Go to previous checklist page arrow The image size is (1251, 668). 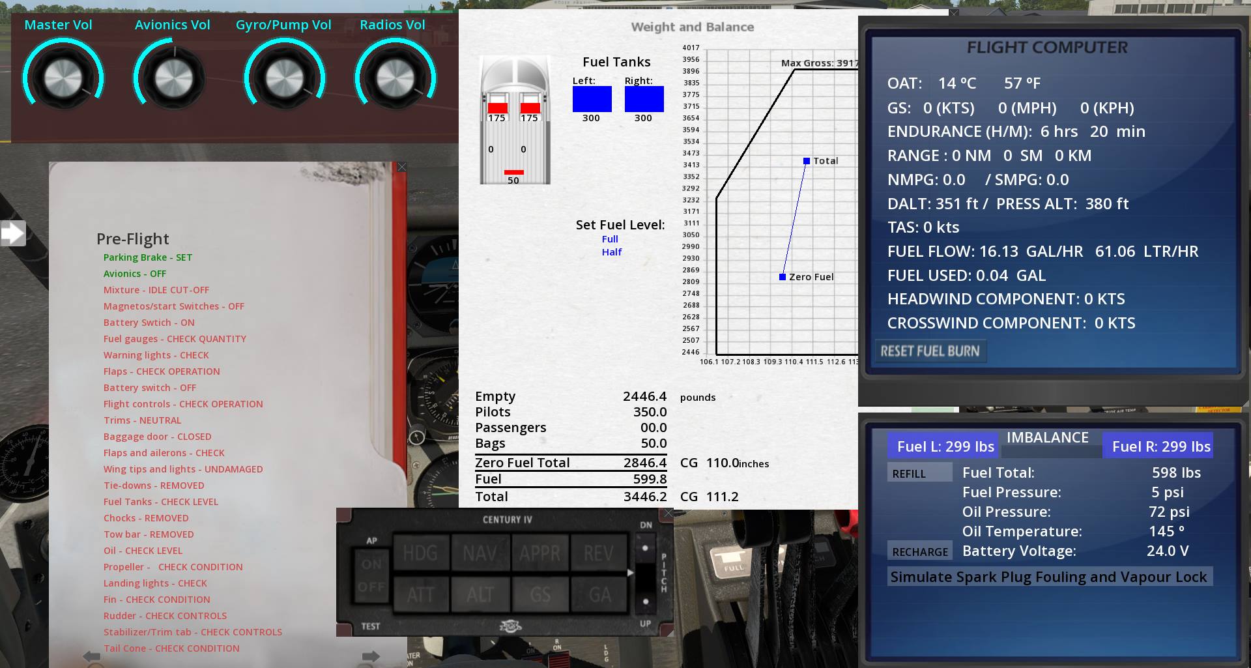[92, 656]
